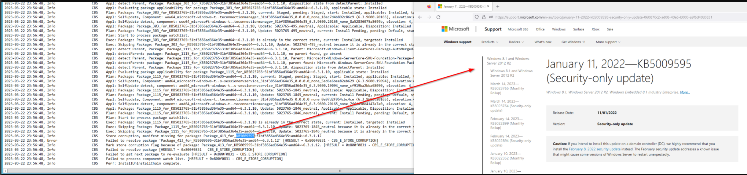
Task: Click the Windows support heading link
Action: coord(457,42)
